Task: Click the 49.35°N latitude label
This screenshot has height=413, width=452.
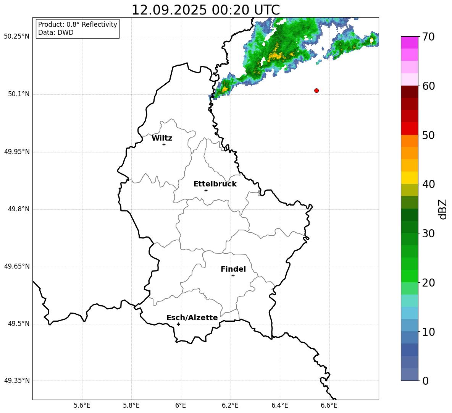Action: click(17, 381)
